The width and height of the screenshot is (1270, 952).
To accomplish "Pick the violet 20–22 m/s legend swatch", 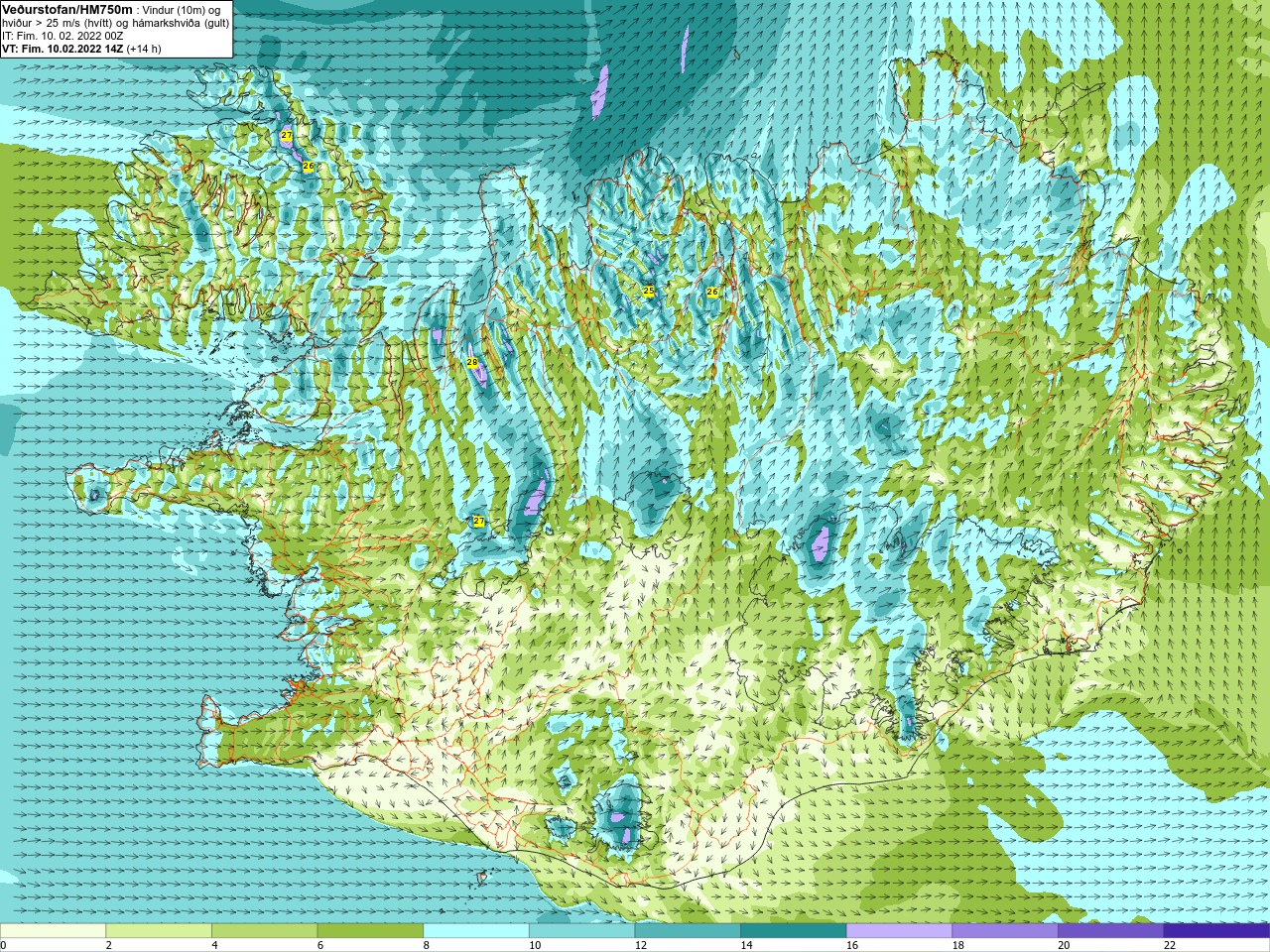I will (1110, 931).
